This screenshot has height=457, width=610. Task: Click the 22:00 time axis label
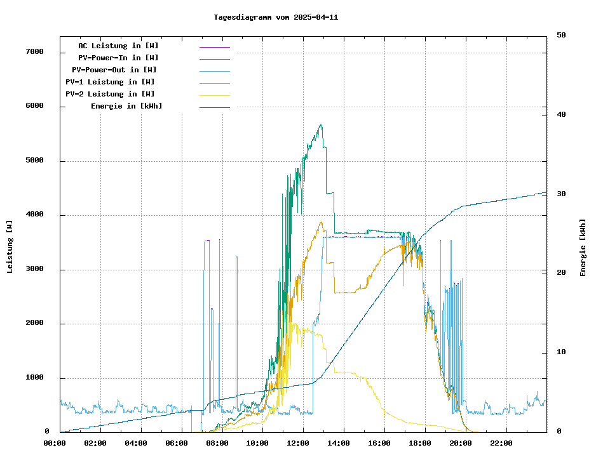[x=501, y=443]
